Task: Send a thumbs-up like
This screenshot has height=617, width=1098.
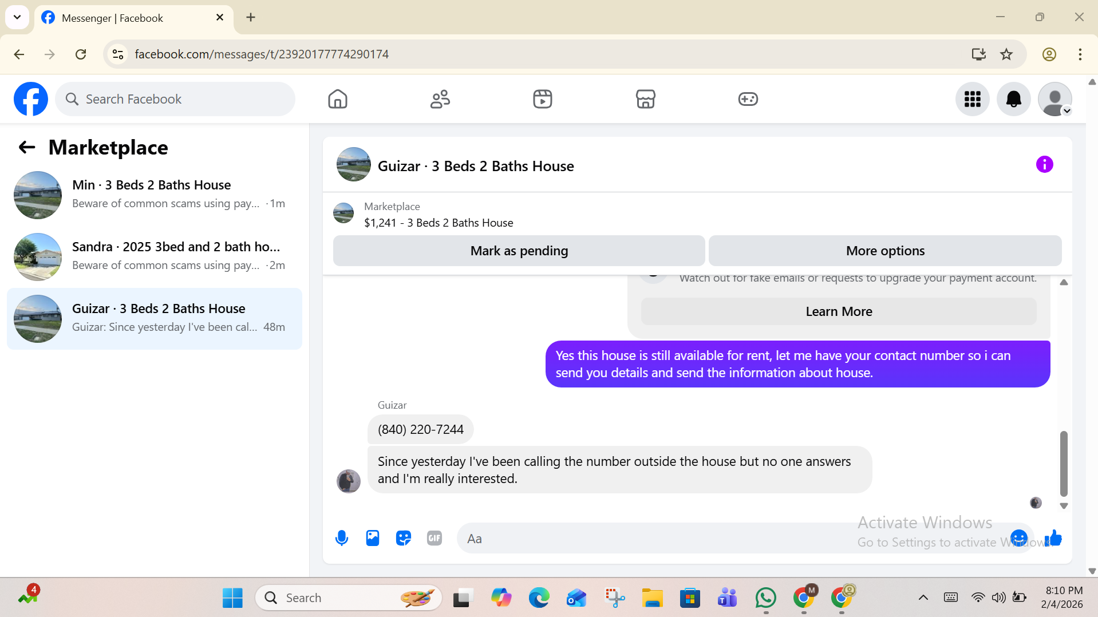Action: 1053,538
